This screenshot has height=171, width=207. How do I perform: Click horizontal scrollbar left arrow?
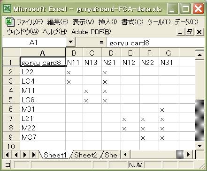[125, 155]
